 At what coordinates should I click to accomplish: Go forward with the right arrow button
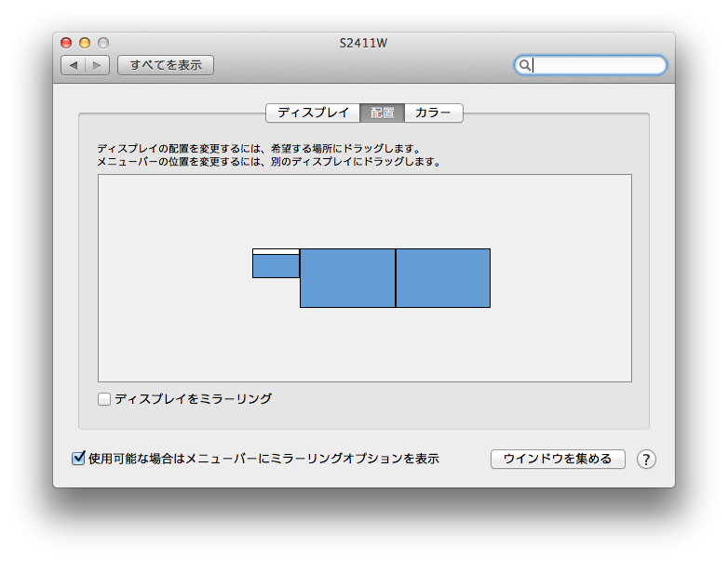click(97, 65)
